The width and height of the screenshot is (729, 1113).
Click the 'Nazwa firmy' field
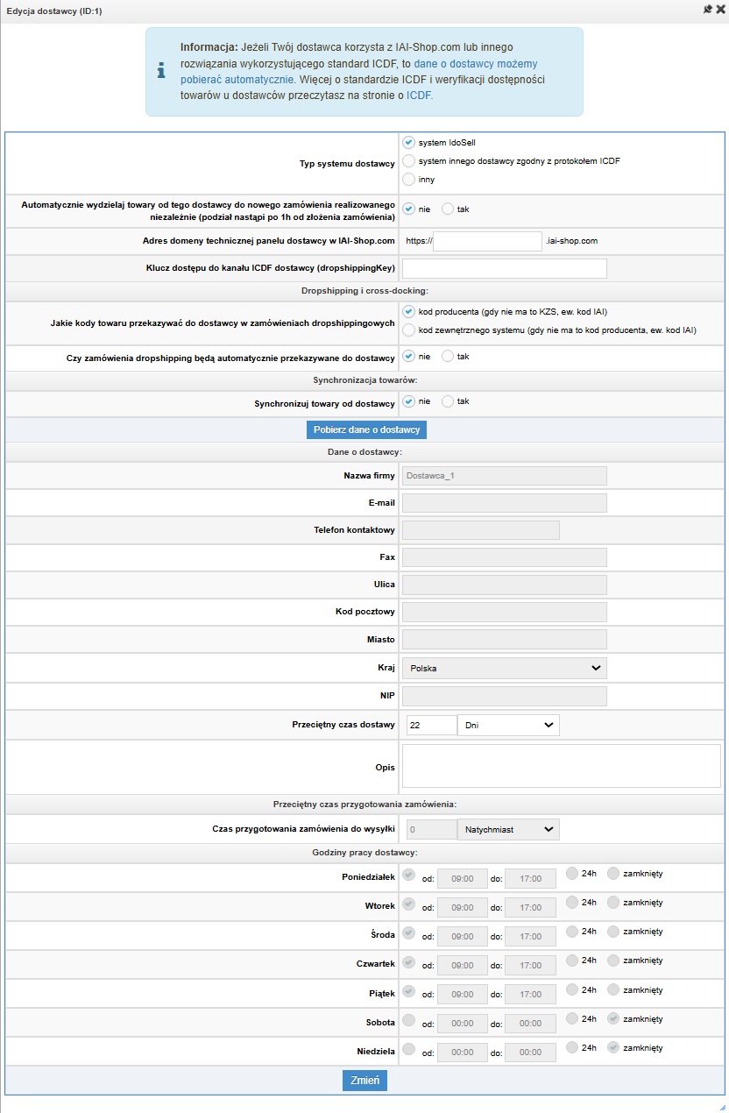[x=505, y=475]
